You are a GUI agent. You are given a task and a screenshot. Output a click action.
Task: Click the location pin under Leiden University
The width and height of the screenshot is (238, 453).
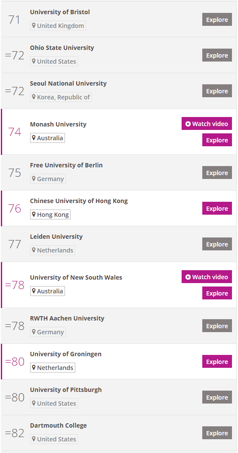34,250
